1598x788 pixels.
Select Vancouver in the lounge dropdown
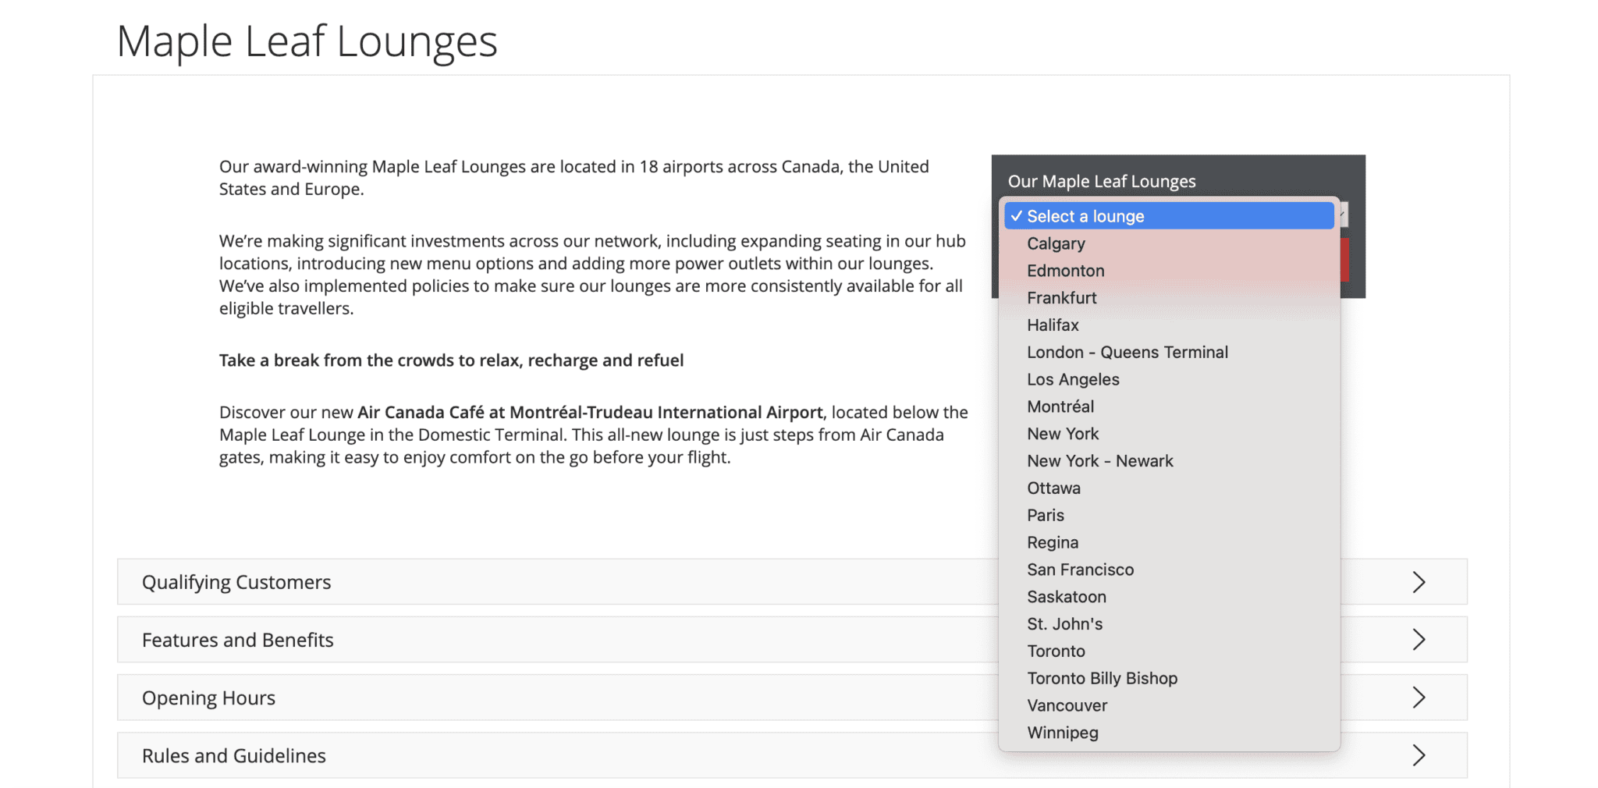click(x=1067, y=705)
